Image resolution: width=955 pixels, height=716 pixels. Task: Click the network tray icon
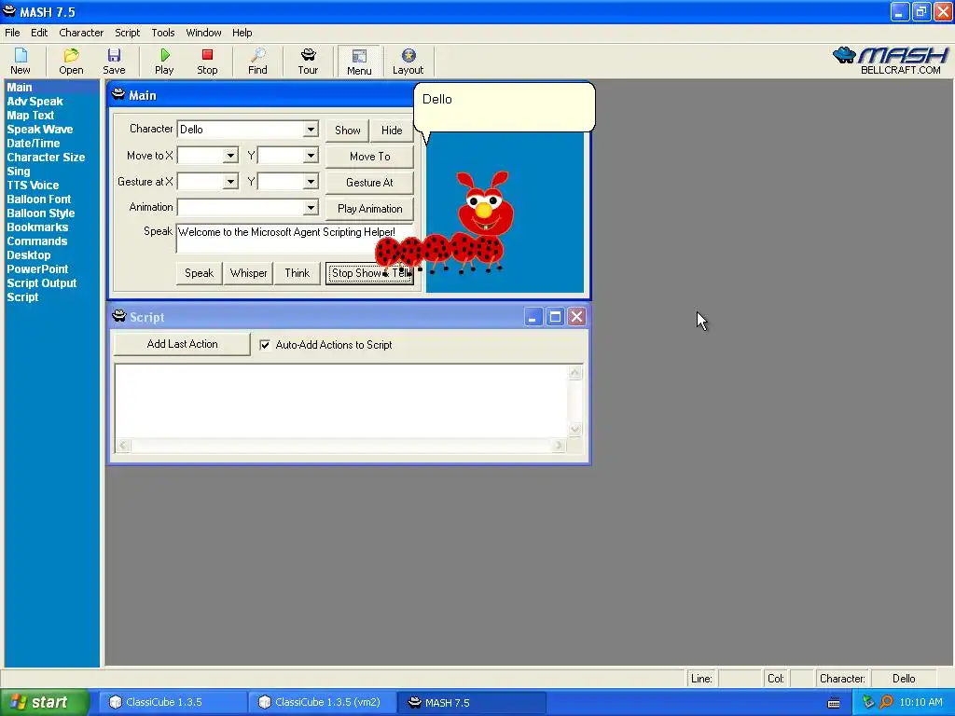coord(868,702)
